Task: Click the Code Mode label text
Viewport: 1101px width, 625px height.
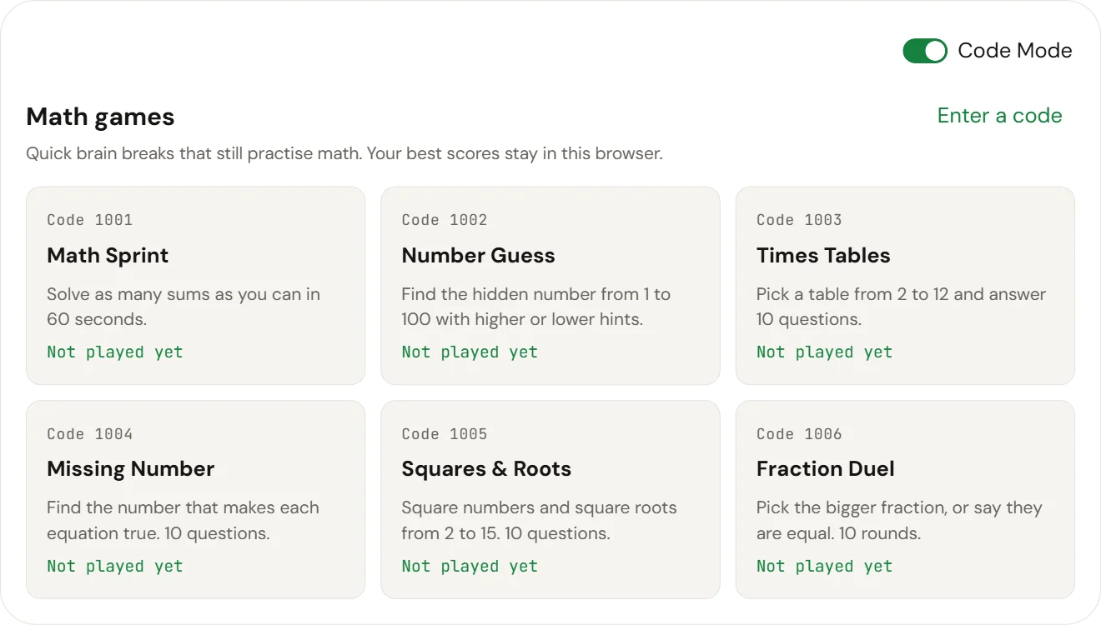Action: pyautogui.click(x=1015, y=51)
